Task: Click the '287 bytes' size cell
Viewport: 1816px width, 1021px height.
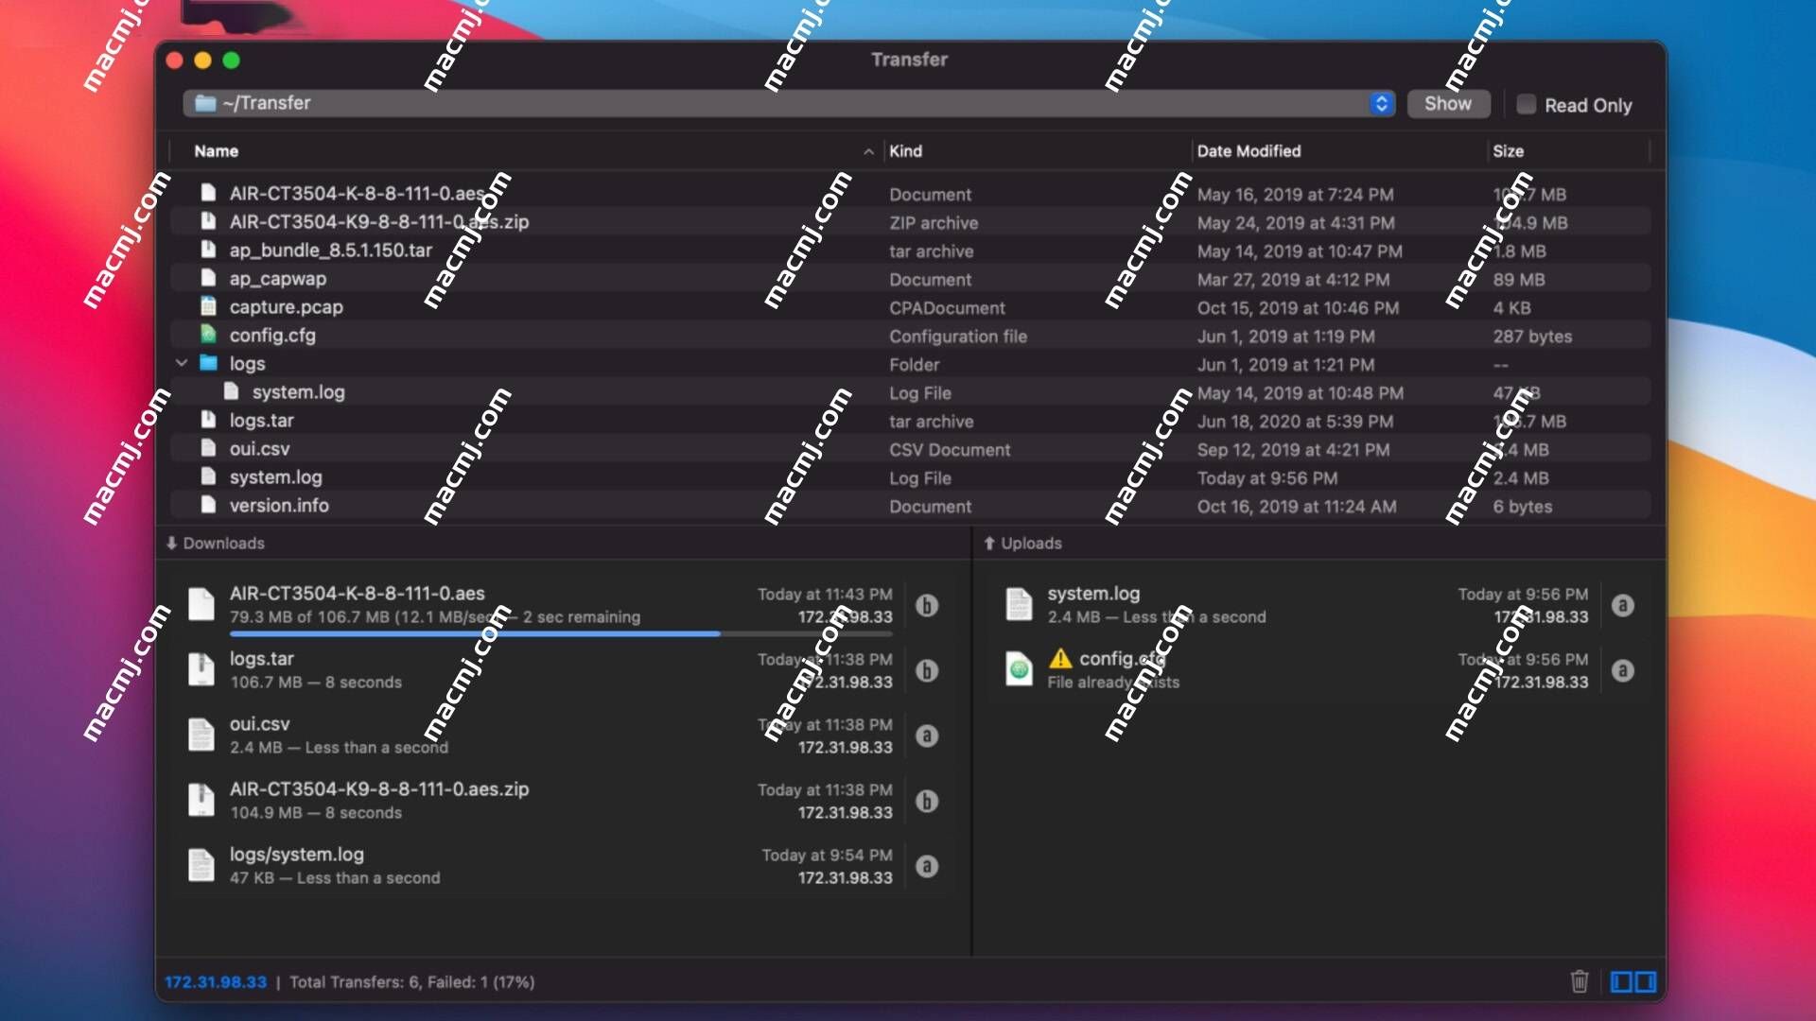Action: pyautogui.click(x=1532, y=336)
